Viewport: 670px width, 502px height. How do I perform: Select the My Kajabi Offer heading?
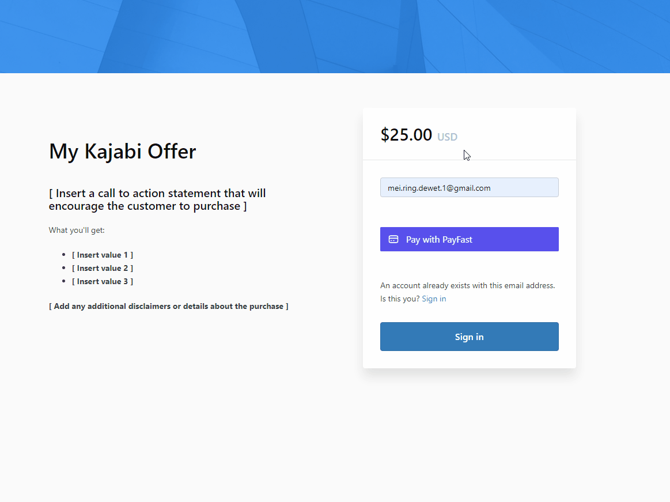point(123,152)
